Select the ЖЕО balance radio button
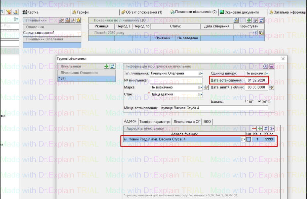The image size is (307, 199). click(x=260, y=102)
